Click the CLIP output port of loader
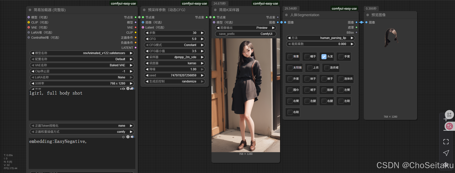This screenshot has height=173, width=455. coord(136,32)
